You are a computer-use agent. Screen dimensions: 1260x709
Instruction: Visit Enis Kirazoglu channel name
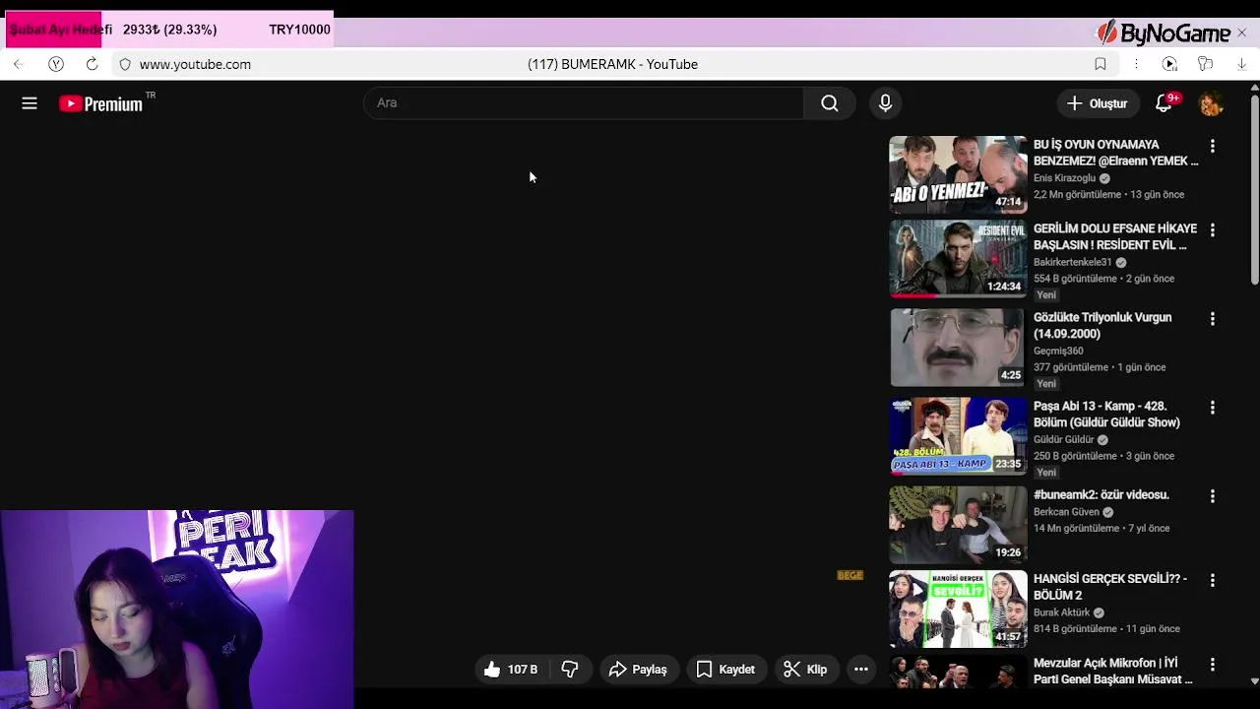click(1064, 178)
